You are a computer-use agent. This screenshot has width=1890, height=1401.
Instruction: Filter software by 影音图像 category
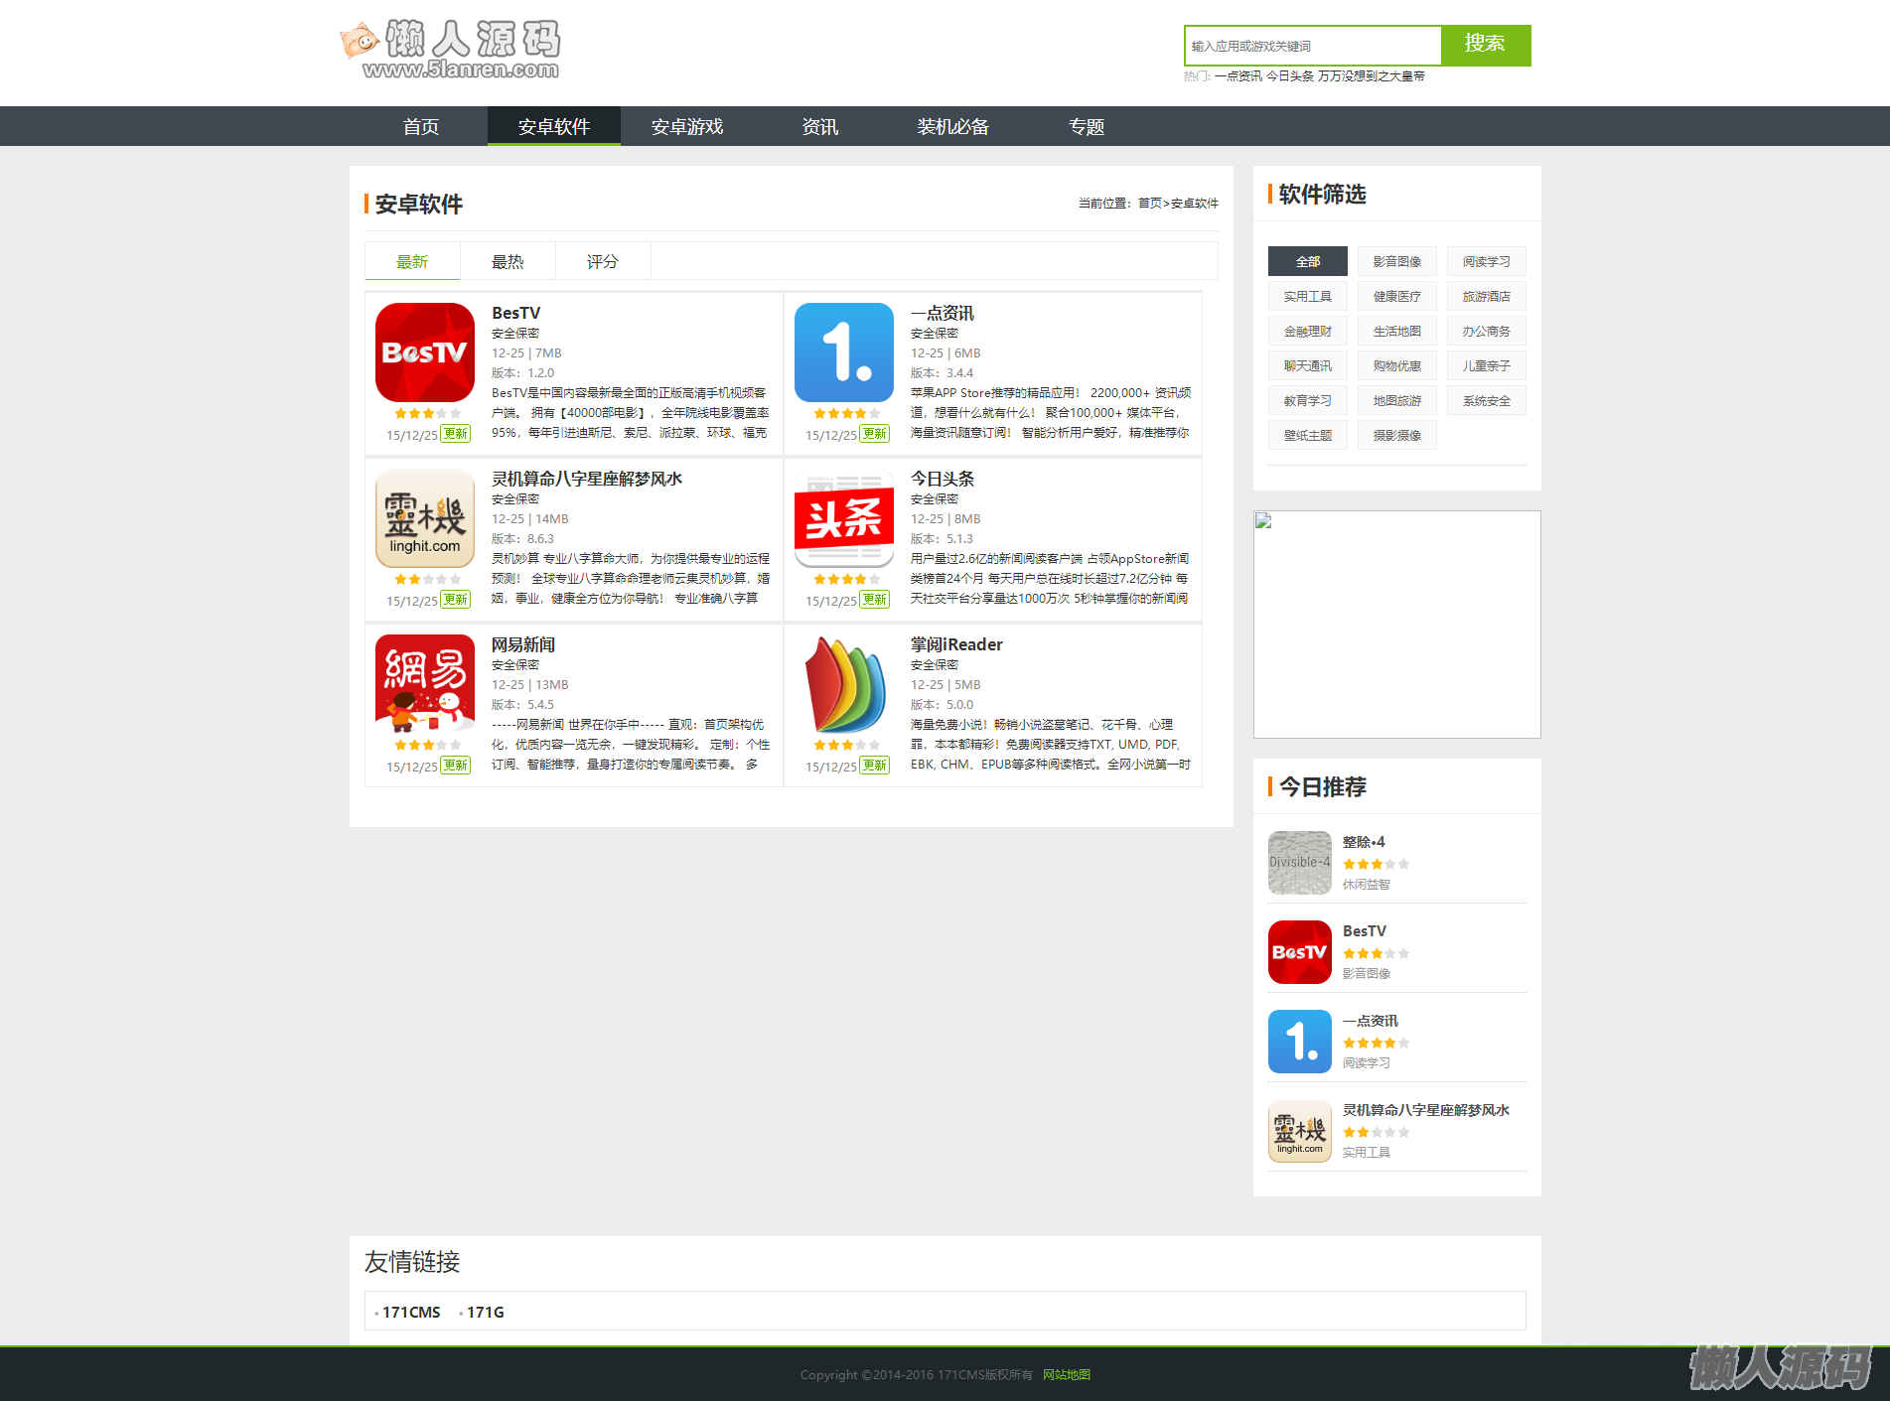click(1396, 261)
